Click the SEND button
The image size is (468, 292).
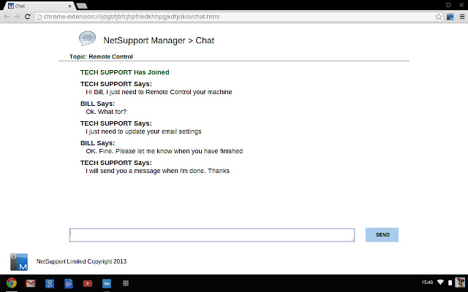tap(382, 235)
